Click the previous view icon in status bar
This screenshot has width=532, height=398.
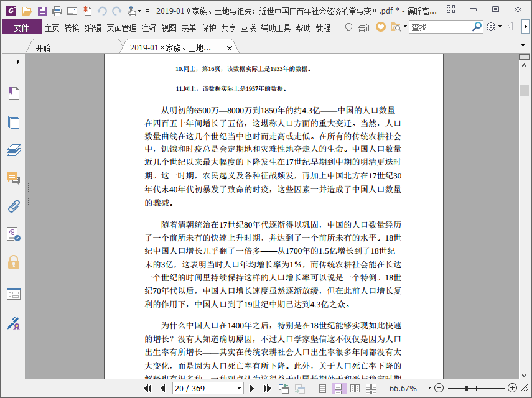284,388
